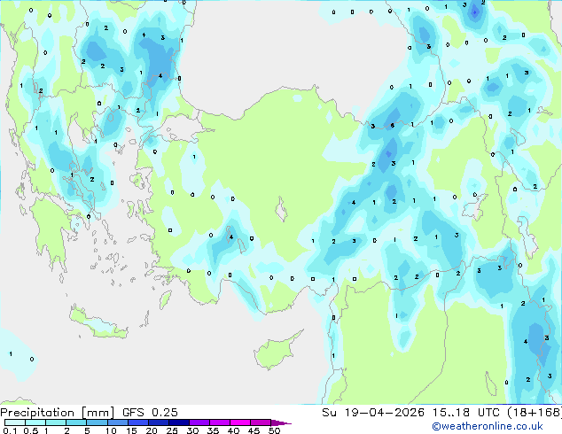
Task: Pick the 25–30 mm dark navy swatch
Action: click(179, 422)
